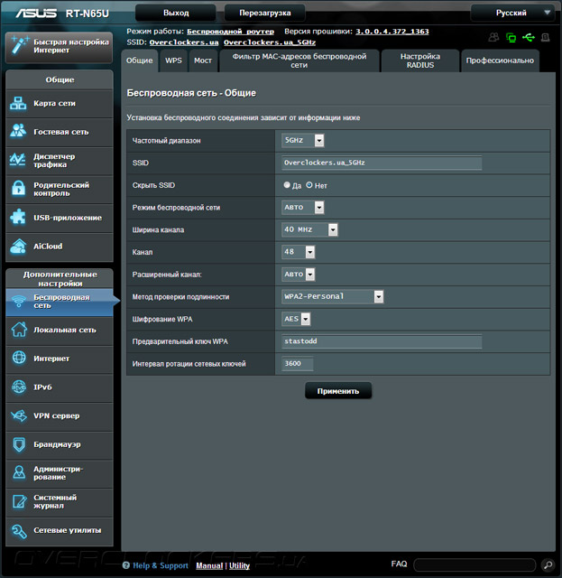This screenshot has height=578, width=562.
Task: Click the WPA pre-shared key field
Action: [382, 341]
